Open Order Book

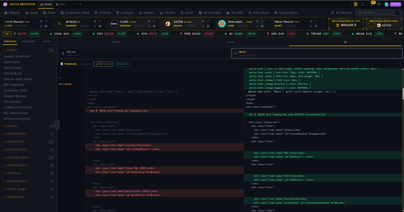13,73
